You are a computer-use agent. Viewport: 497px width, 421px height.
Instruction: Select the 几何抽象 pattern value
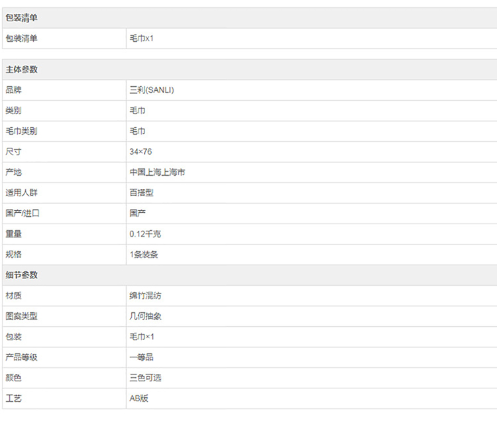coord(146,316)
